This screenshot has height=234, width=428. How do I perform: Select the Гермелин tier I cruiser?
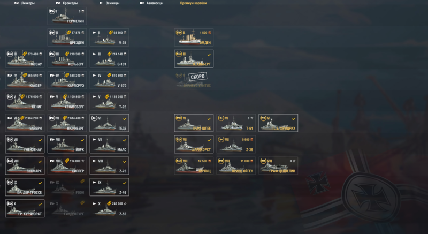[x=67, y=16]
